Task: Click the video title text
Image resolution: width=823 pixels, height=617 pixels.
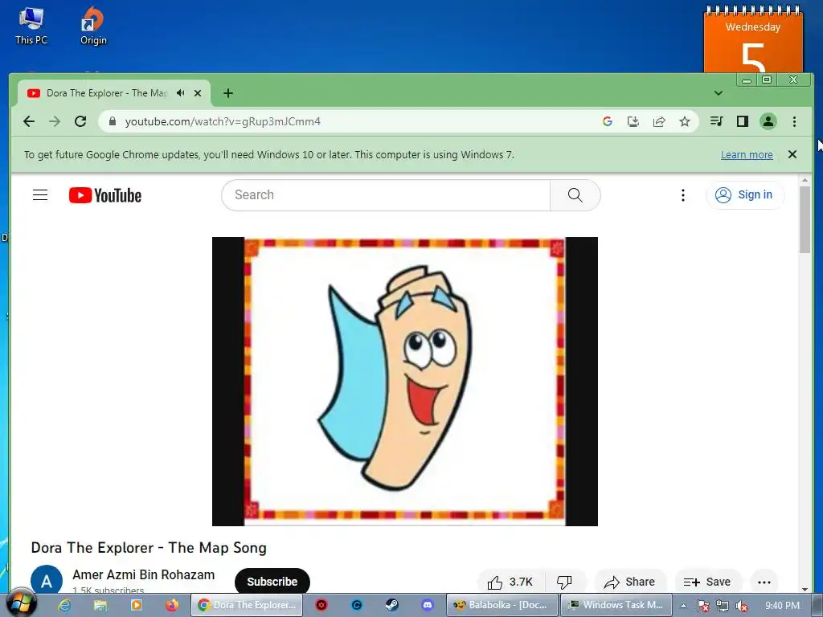Action: click(149, 548)
